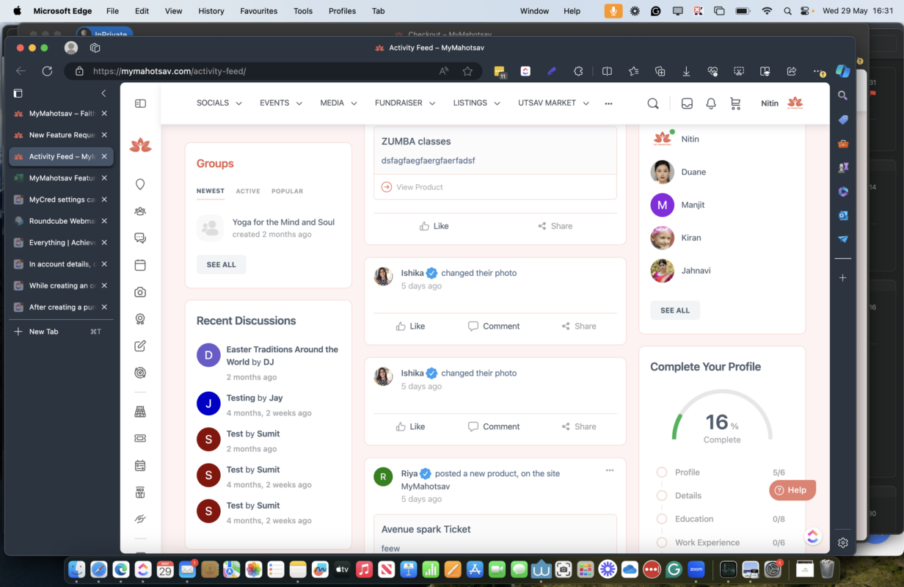Click the lotus logo in left sidebar
The width and height of the screenshot is (904, 587).
(140, 145)
